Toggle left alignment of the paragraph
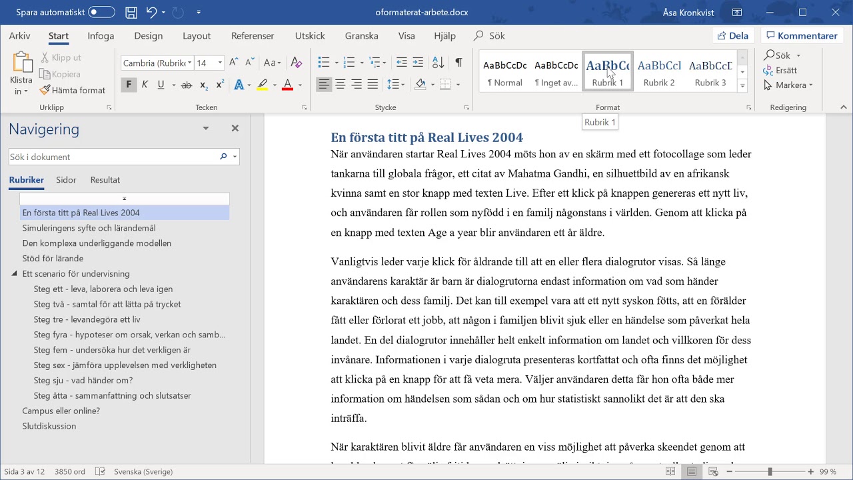Image resolution: width=853 pixels, height=480 pixels. point(324,85)
